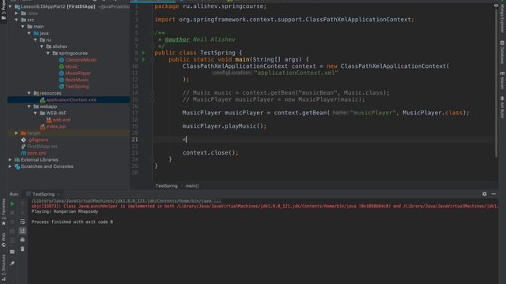
Task: Expand the target folder
Action: pos(17,133)
